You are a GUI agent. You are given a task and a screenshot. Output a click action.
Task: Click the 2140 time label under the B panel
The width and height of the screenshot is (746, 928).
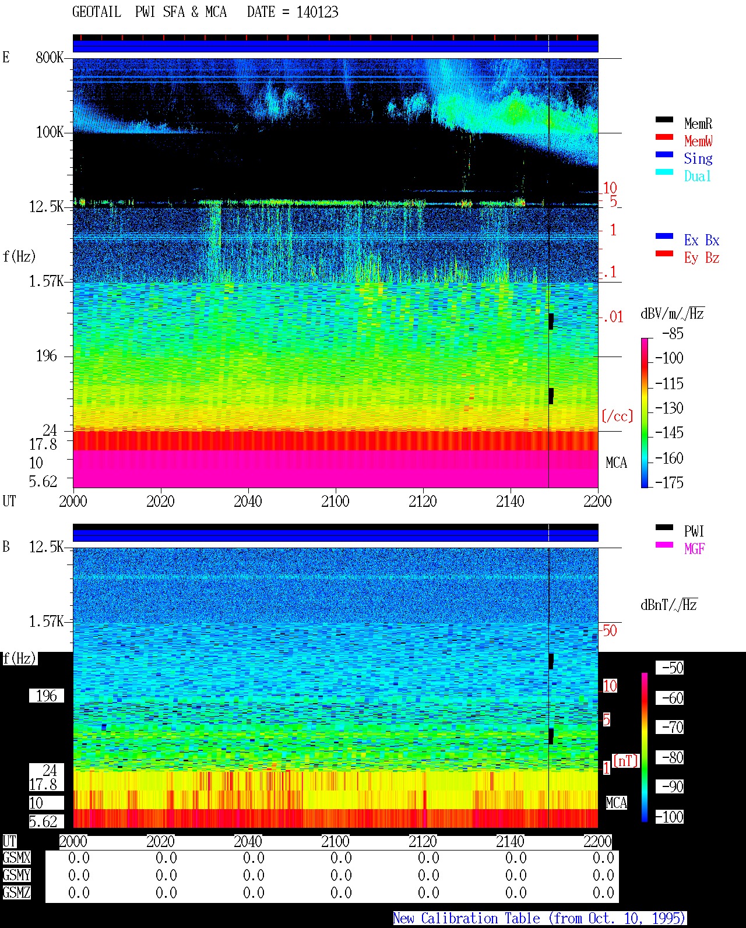[510, 841]
